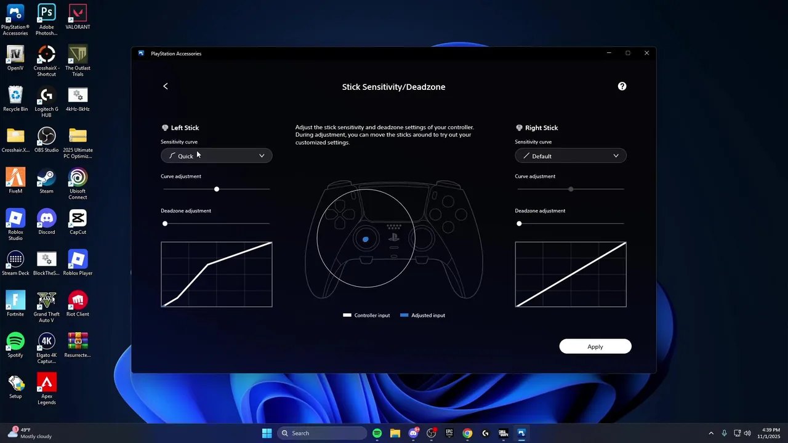Open Elgato 4K Capture desktop icon
The height and width of the screenshot is (443, 788).
click(46, 348)
